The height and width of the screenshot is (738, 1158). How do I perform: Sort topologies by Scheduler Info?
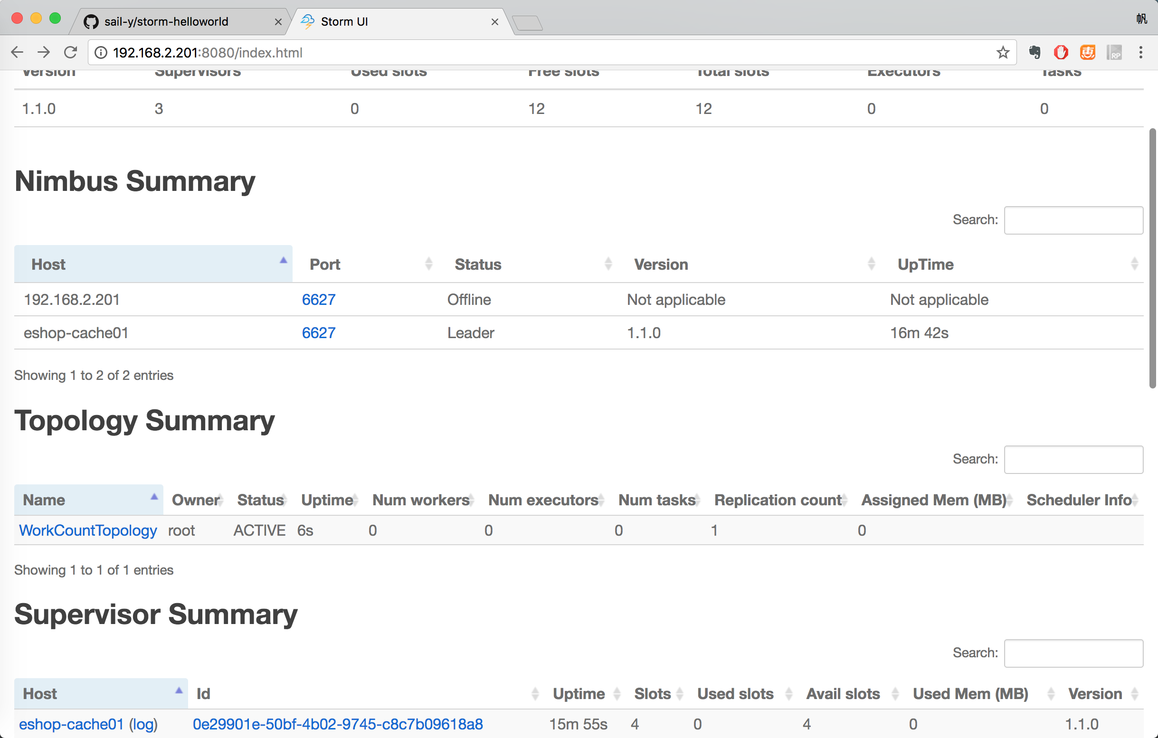(x=1081, y=500)
